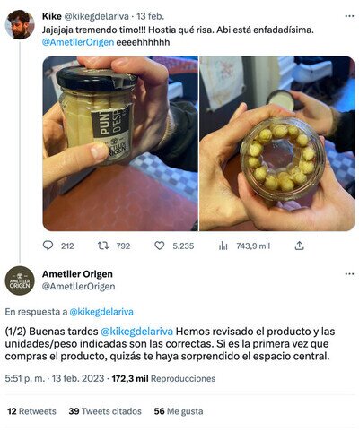Click the @kikegdelariva mention in reply text
The image size is (359, 431).
tap(137, 332)
